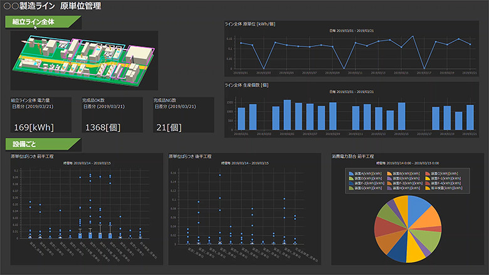489x275 pixels.
Task: Click the 21[個] NG count panel
Action: point(184,116)
